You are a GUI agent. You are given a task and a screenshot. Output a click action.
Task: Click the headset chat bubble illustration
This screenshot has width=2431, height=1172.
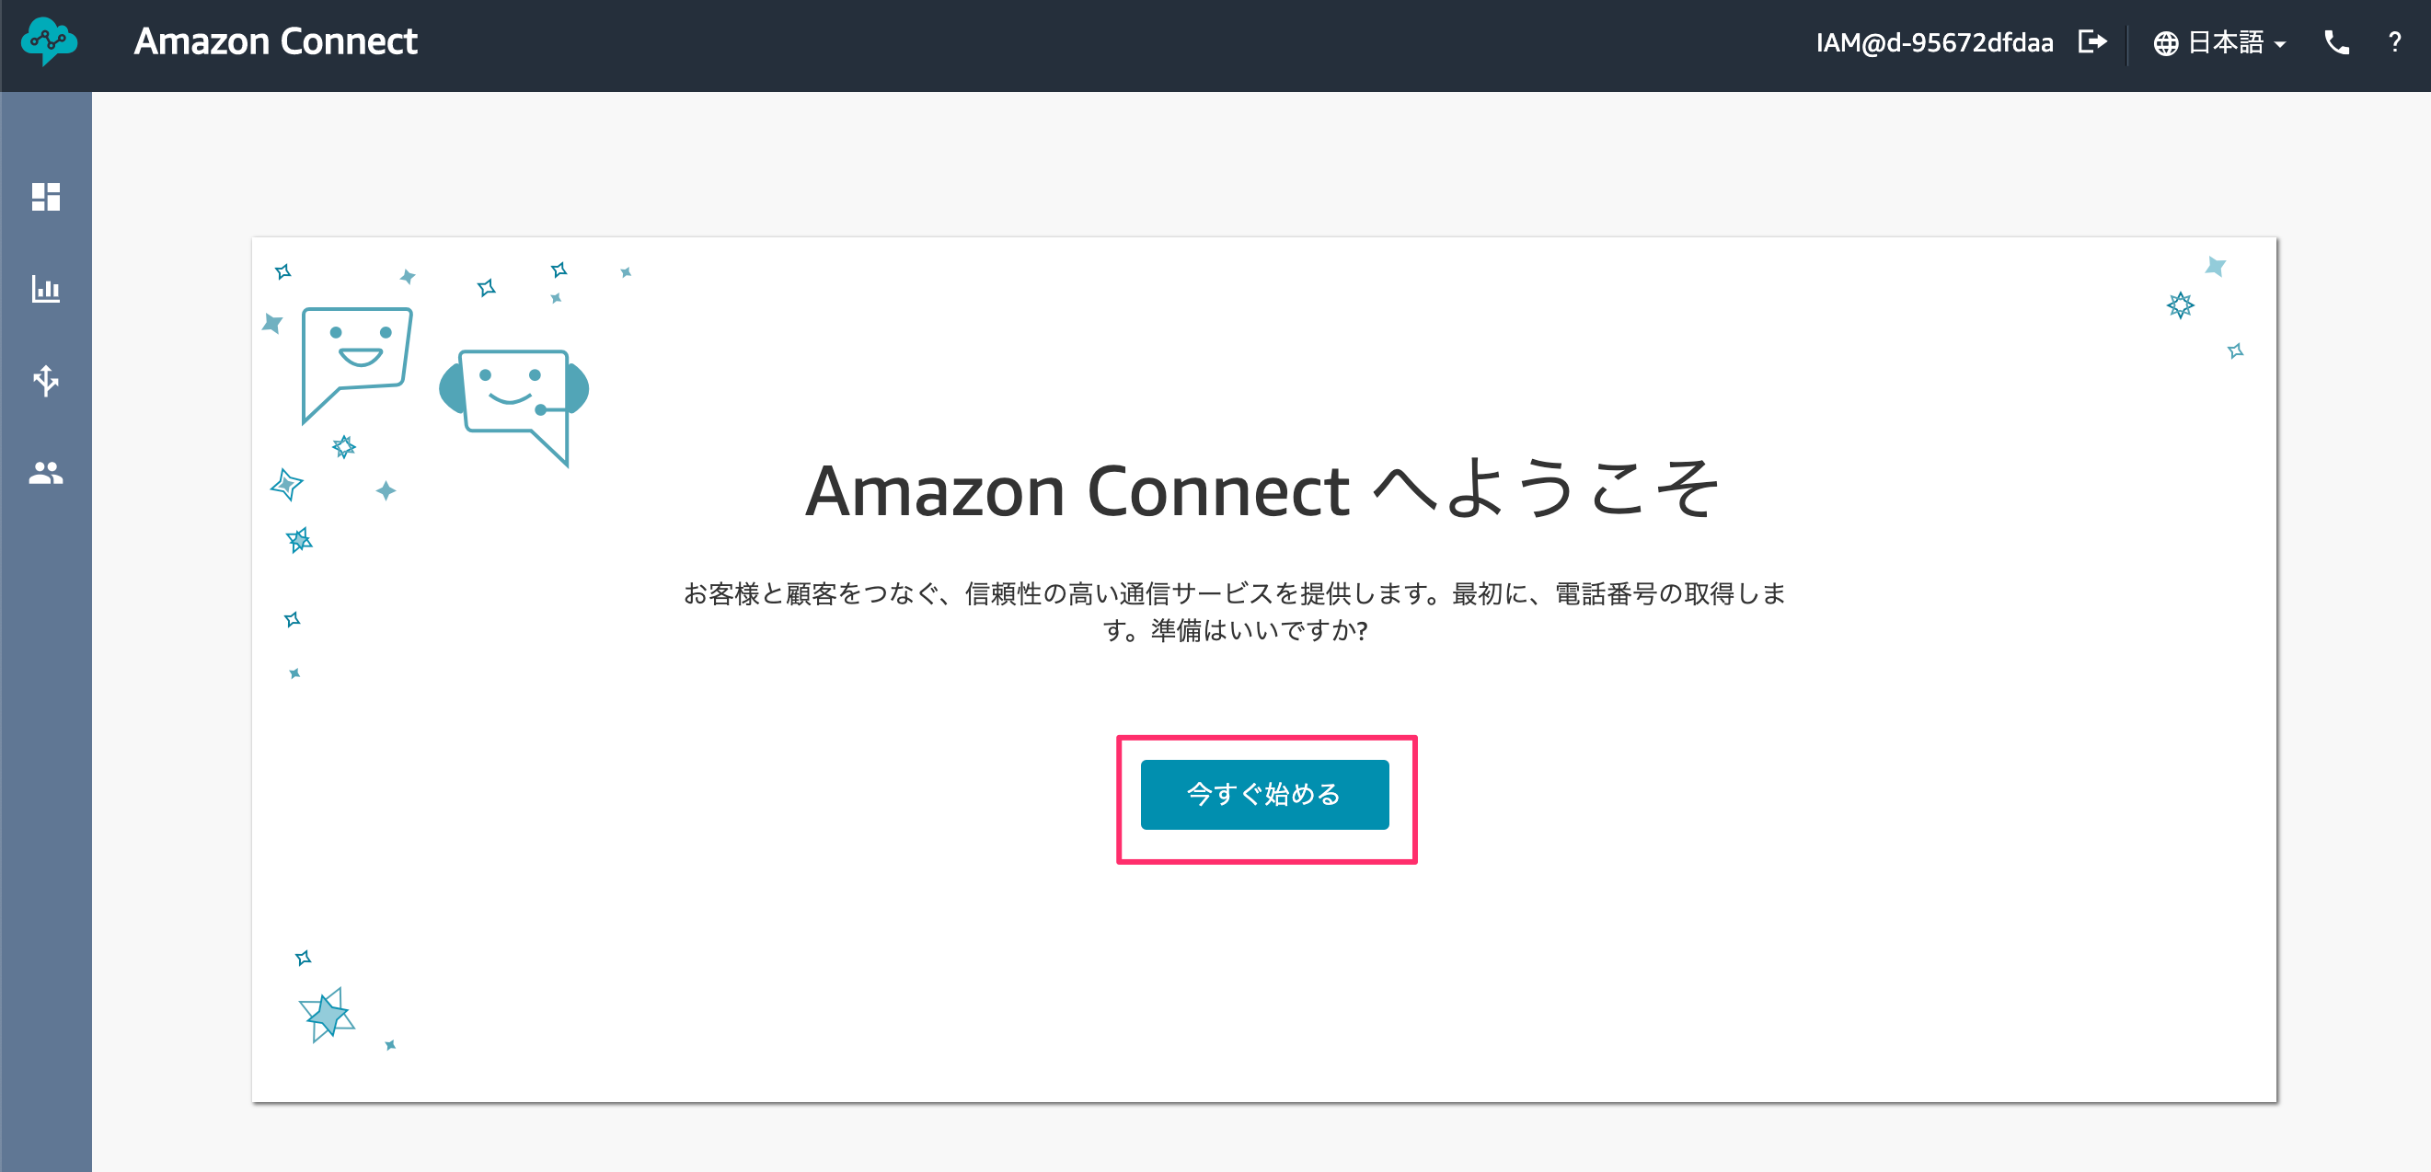click(x=514, y=406)
